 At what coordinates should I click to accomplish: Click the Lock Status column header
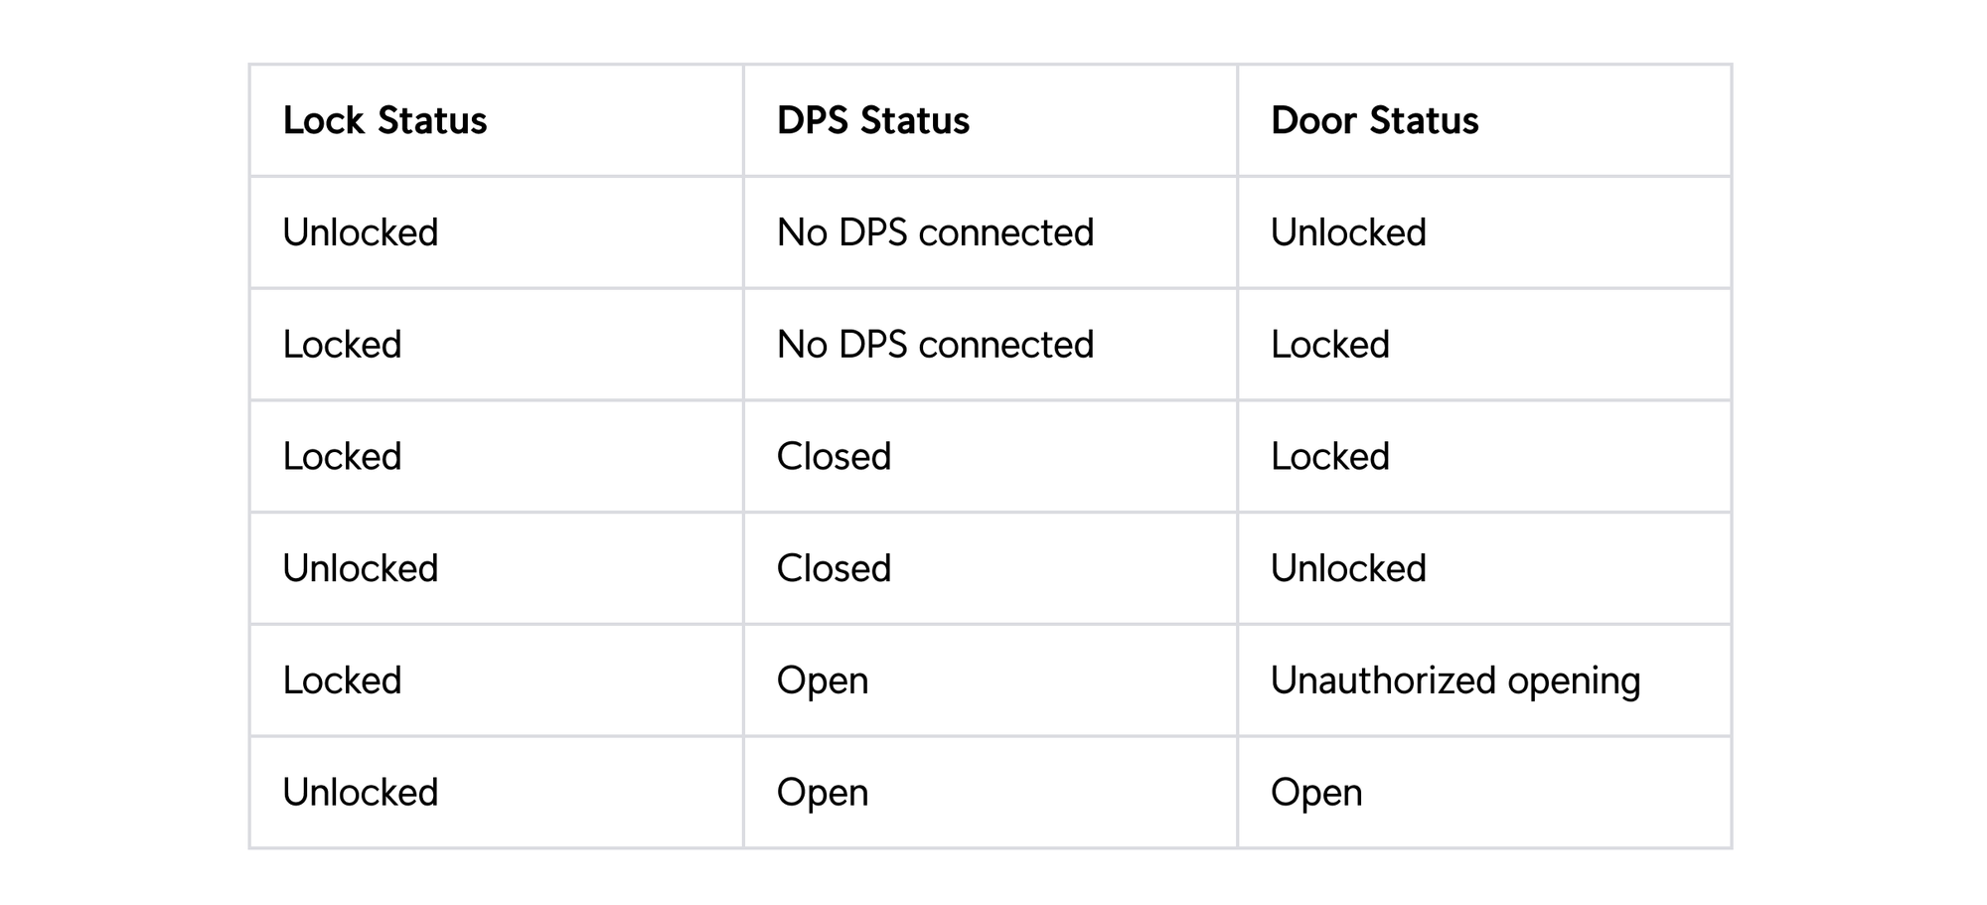[x=384, y=121]
